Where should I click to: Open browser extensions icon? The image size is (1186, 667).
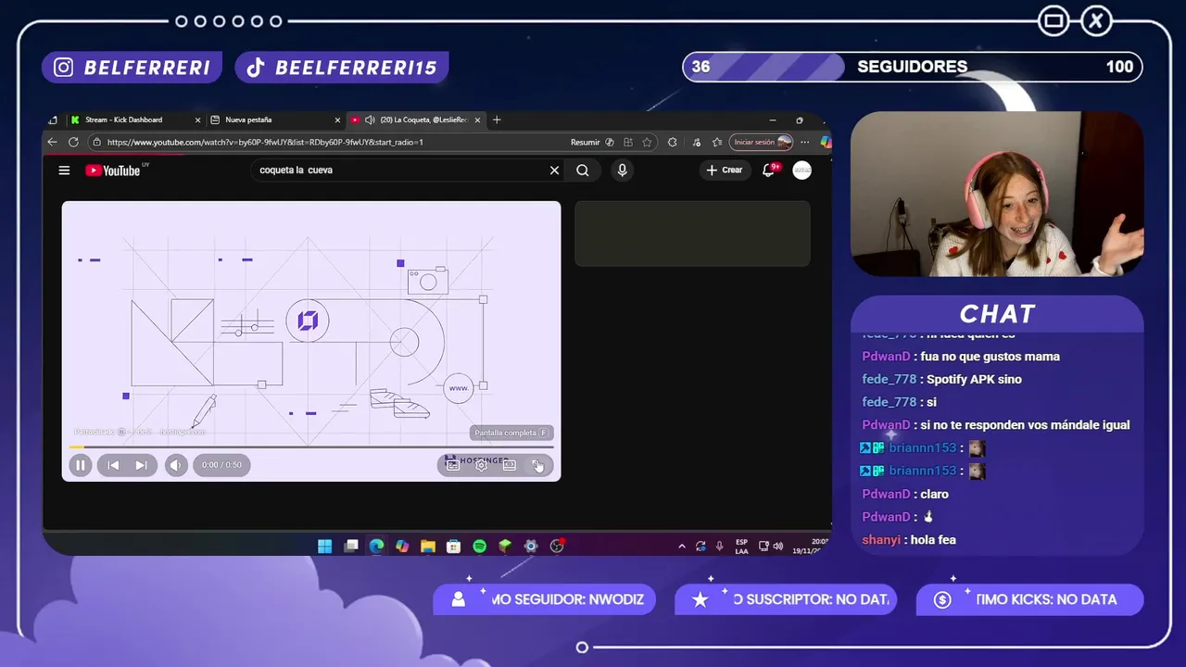click(672, 142)
